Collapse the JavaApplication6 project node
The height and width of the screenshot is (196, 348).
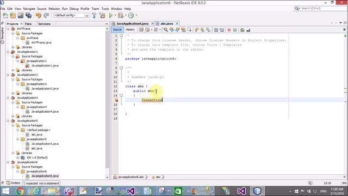tap(8, 162)
